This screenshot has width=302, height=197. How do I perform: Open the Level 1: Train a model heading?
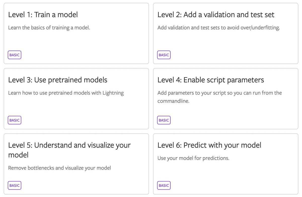coord(43,15)
